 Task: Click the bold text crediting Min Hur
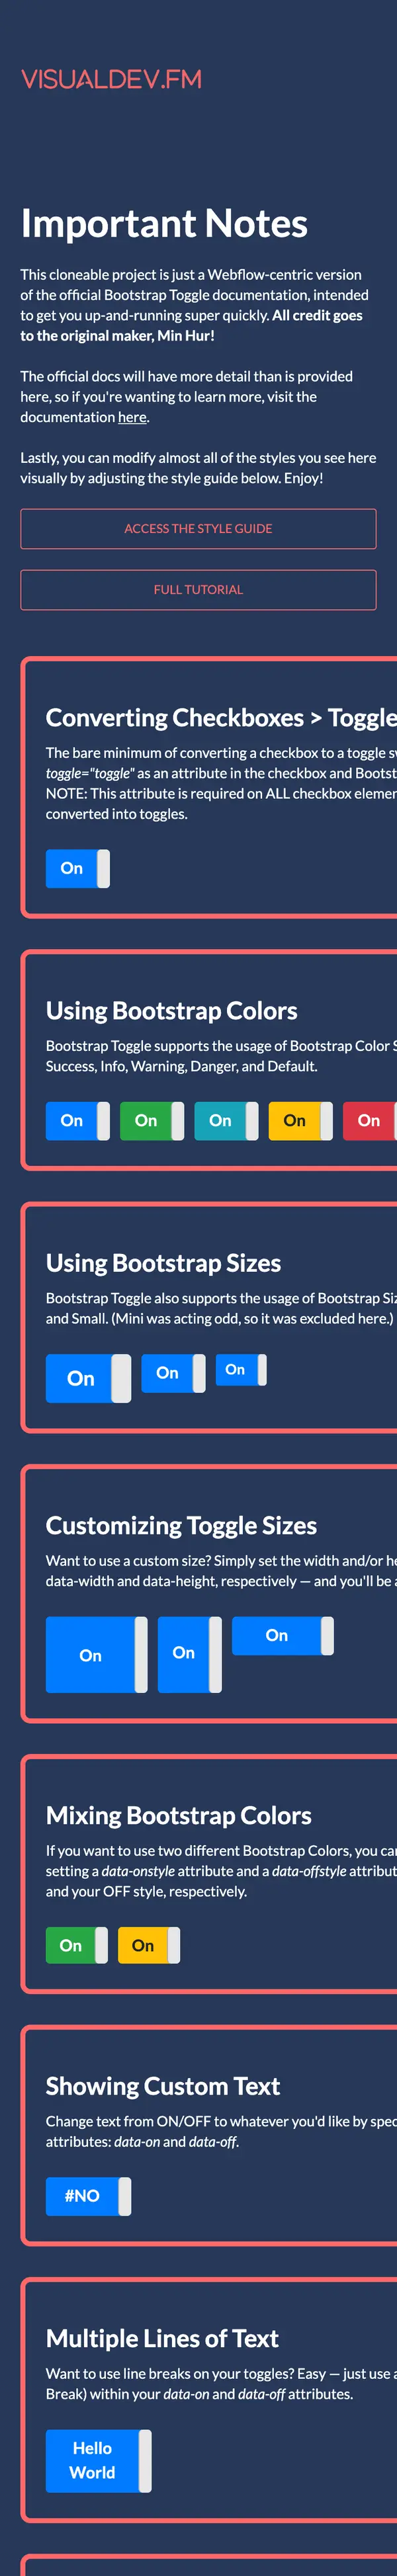click(192, 325)
